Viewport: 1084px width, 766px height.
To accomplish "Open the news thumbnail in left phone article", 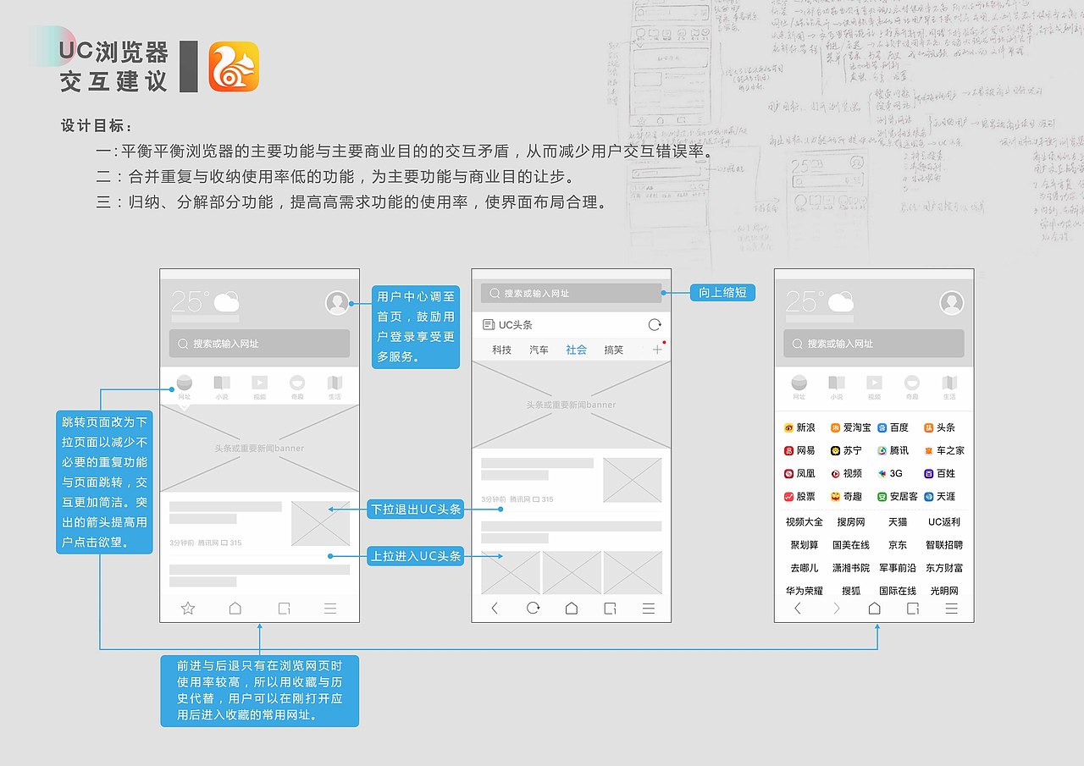I will pyautogui.click(x=320, y=523).
